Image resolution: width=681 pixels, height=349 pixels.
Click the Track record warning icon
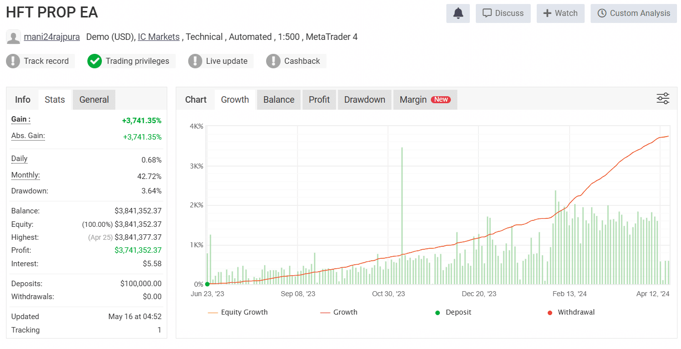coord(13,61)
